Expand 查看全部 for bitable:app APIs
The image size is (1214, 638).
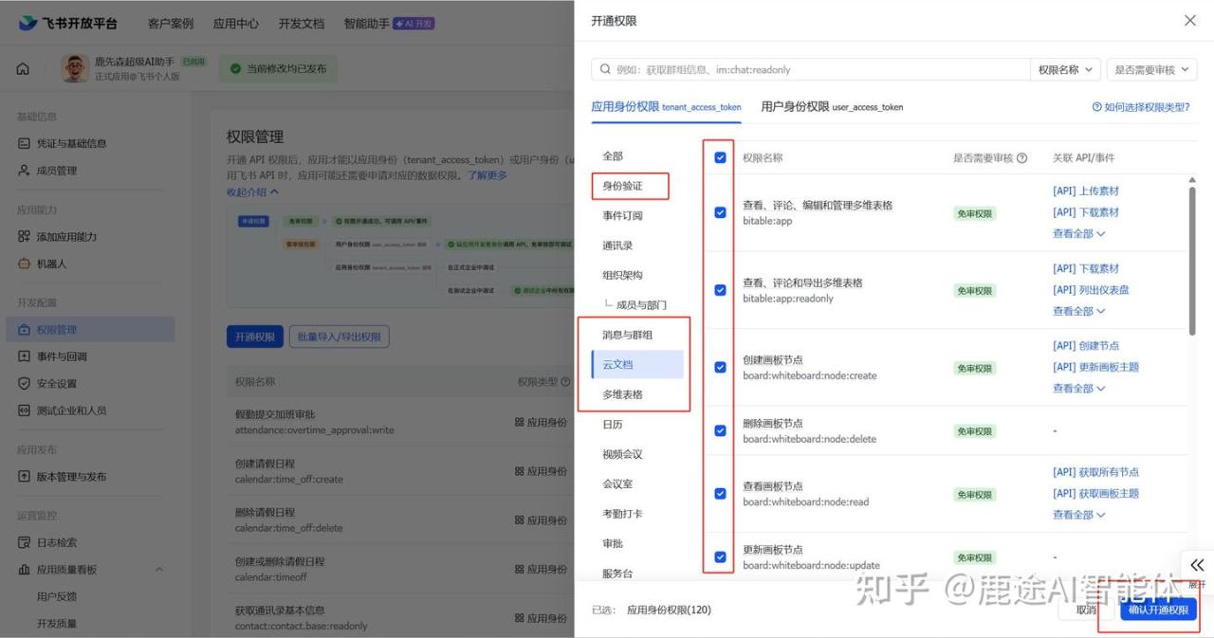[1078, 233]
